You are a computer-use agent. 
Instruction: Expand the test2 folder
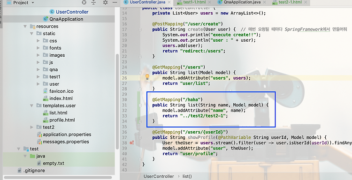31,127
